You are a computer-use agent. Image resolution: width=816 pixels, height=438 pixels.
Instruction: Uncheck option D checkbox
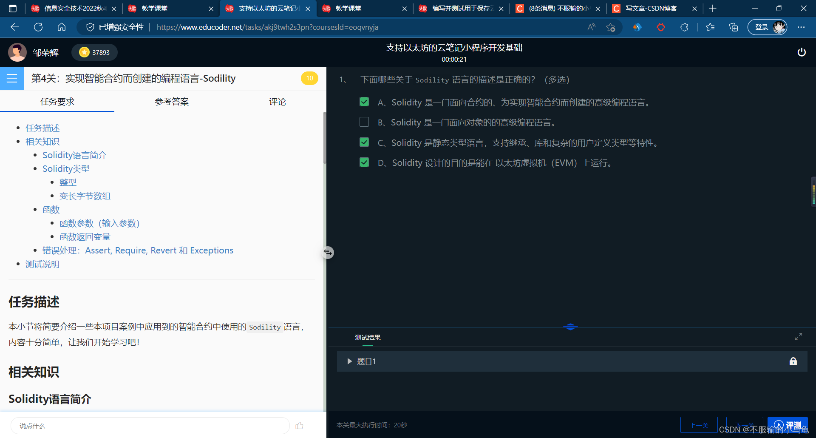[x=364, y=162]
